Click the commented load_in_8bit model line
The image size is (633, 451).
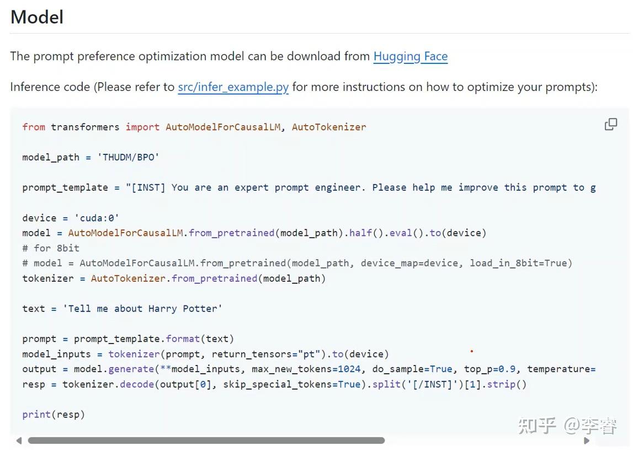click(297, 263)
